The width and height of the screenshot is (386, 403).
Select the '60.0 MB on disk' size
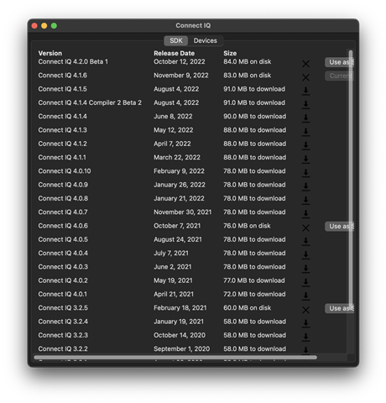[248, 308]
